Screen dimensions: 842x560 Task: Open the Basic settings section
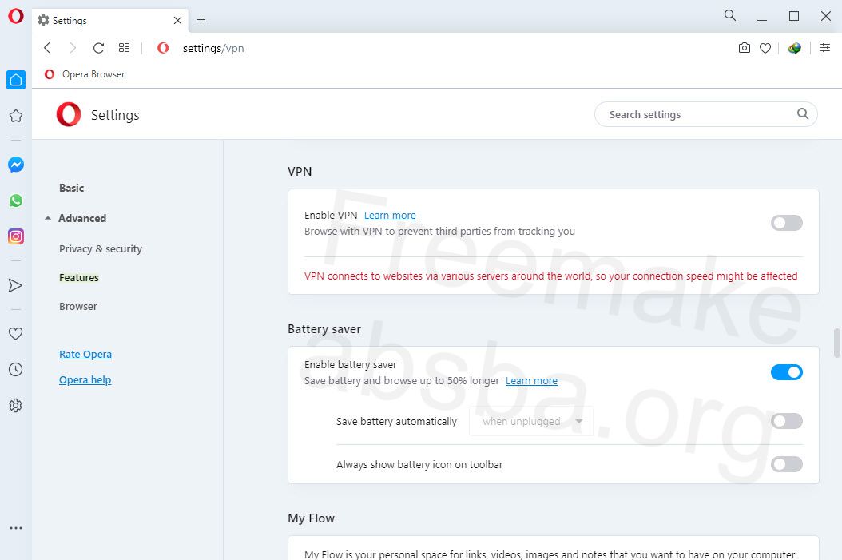click(71, 188)
